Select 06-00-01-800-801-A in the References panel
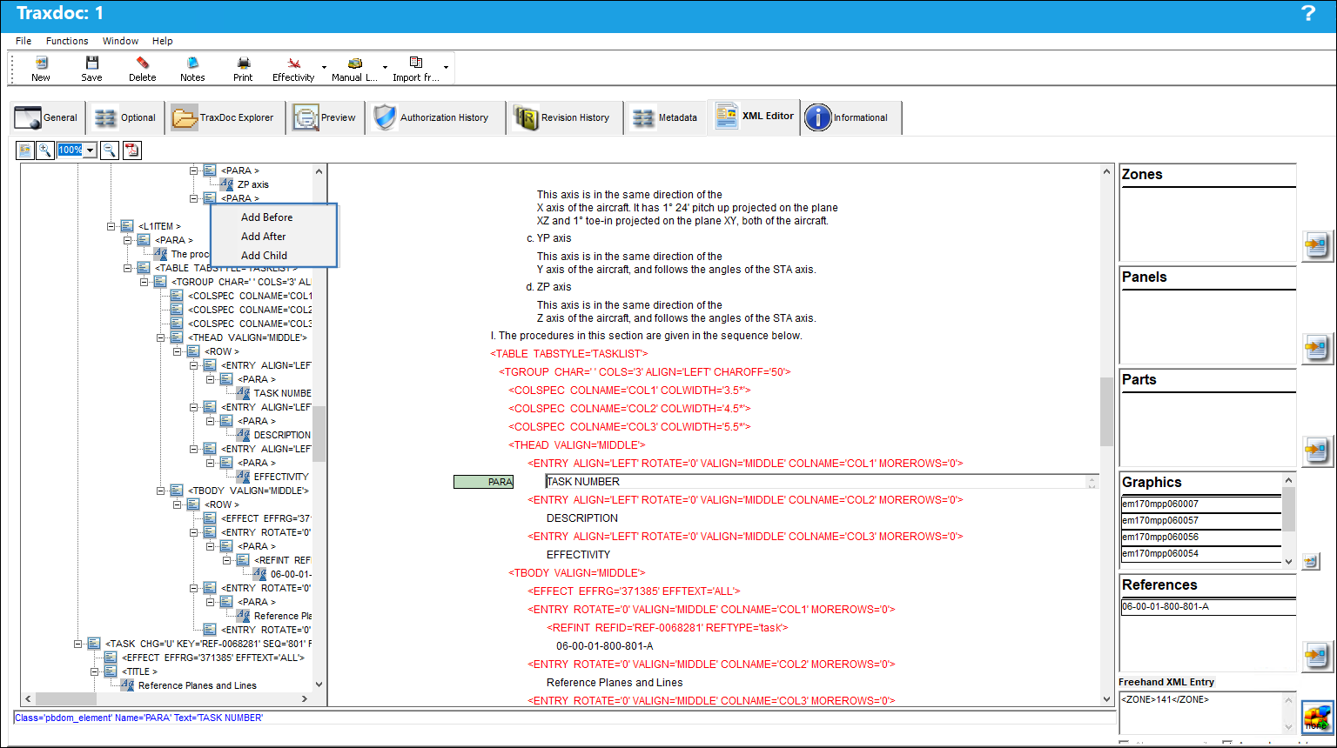Image resolution: width=1337 pixels, height=748 pixels. coord(1208,606)
